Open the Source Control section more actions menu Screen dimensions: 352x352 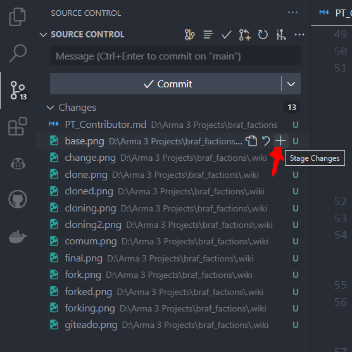click(x=299, y=35)
